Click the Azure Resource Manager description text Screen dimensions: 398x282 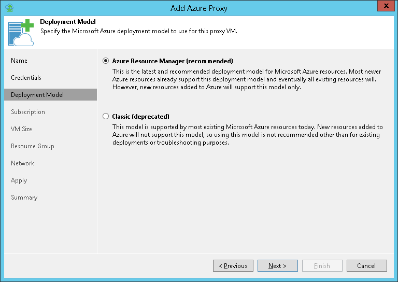pos(248,79)
